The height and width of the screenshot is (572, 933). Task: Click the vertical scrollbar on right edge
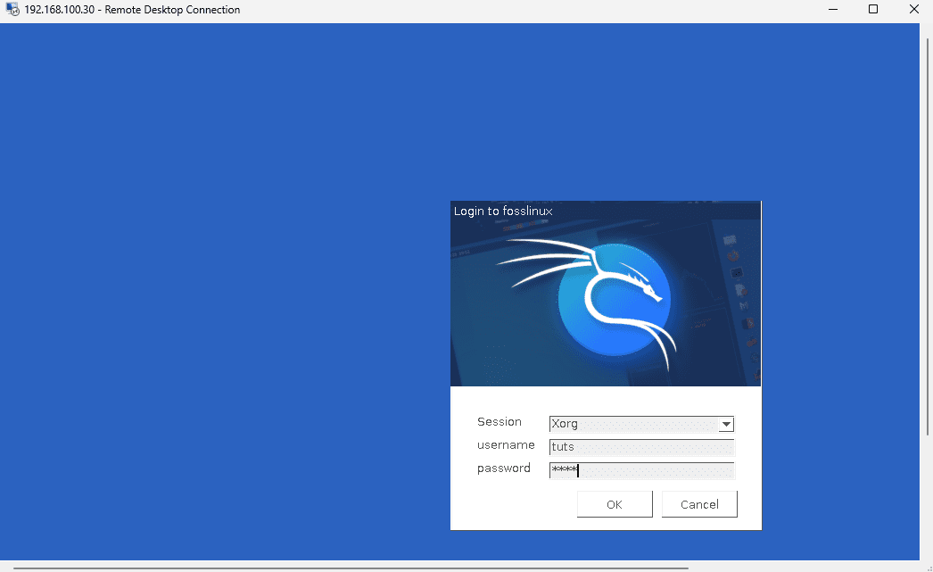pyautogui.click(x=927, y=236)
